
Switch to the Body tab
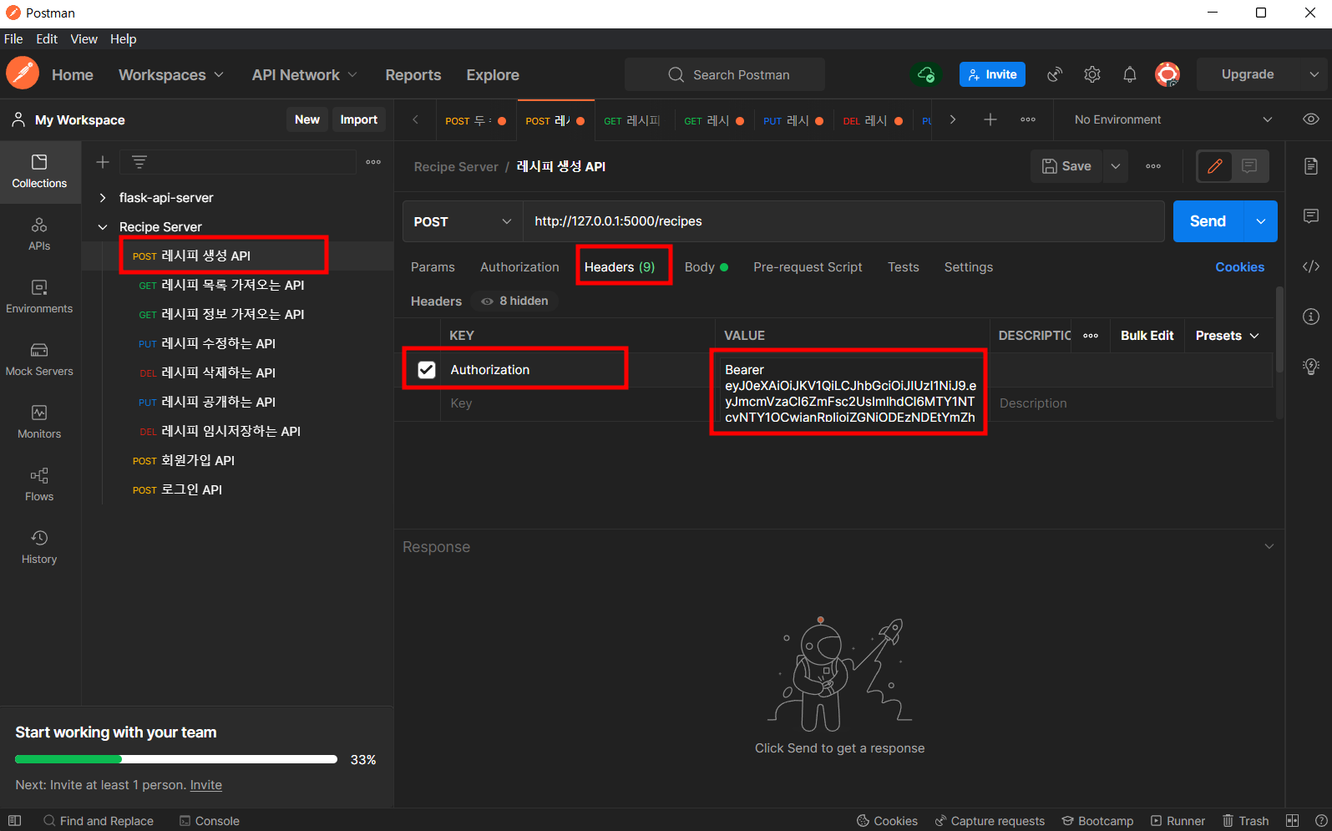click(707, 267)
